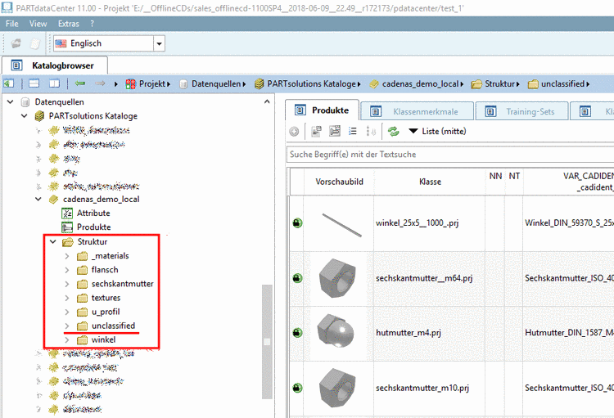The image size is (614, 418).
Task: Click the hutmutter_m4 preview thumbnail
Action: [x=336, y=332]
